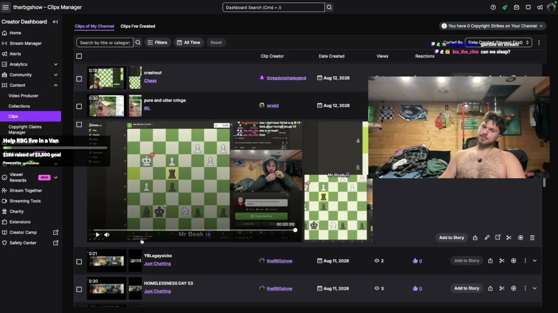This screenshot has height=313, width=558.
Task: Go to Home in sidebar
Action: tap(15, 33)
